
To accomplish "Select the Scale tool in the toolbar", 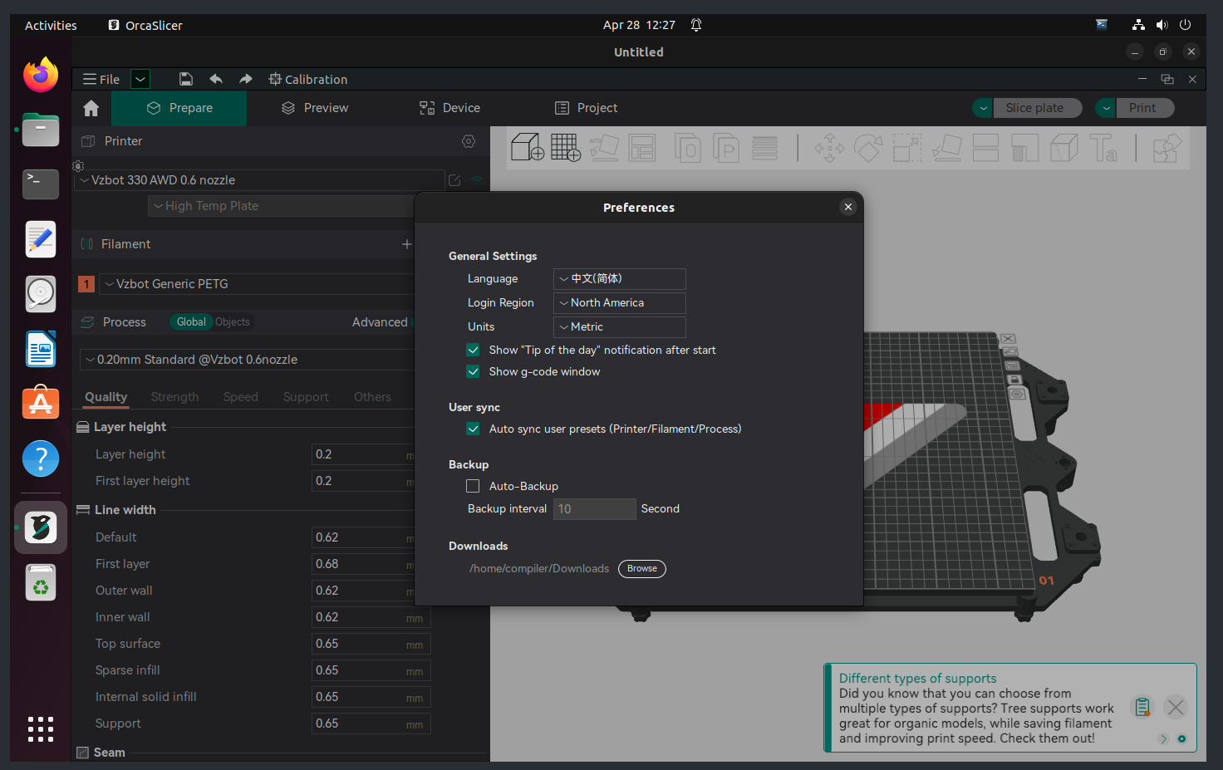I will tap(906, 148).
